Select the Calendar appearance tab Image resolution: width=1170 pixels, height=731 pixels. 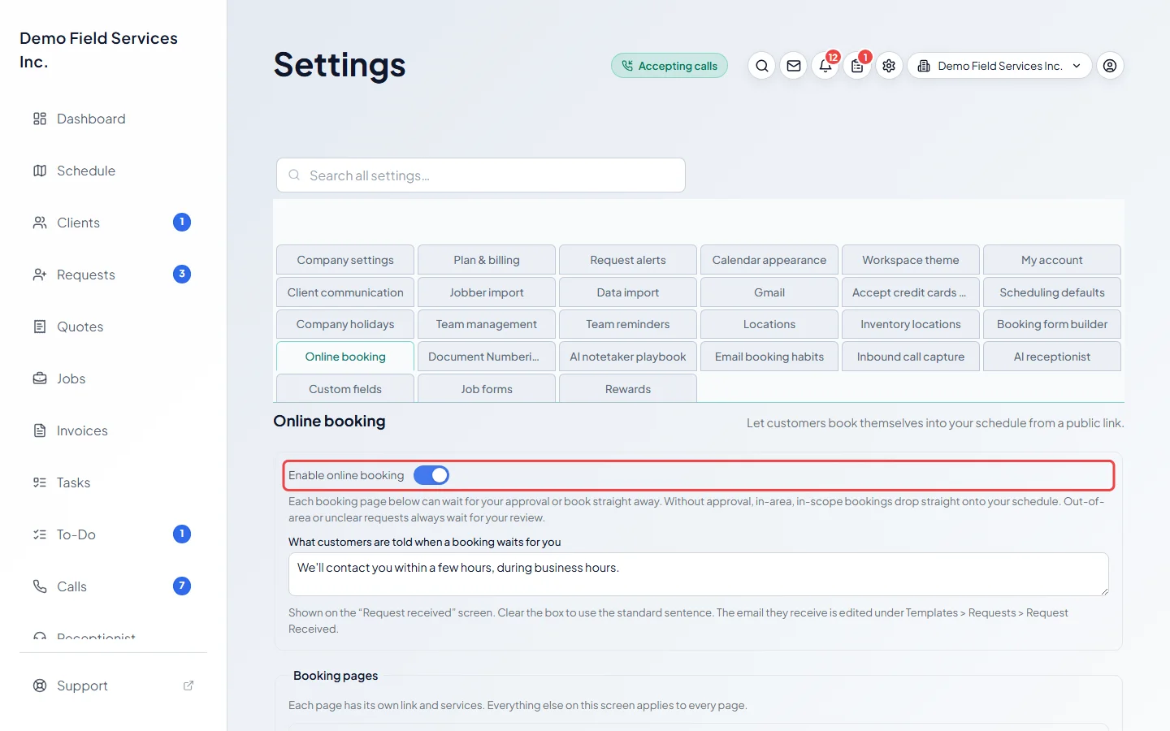tap(769, 260)
